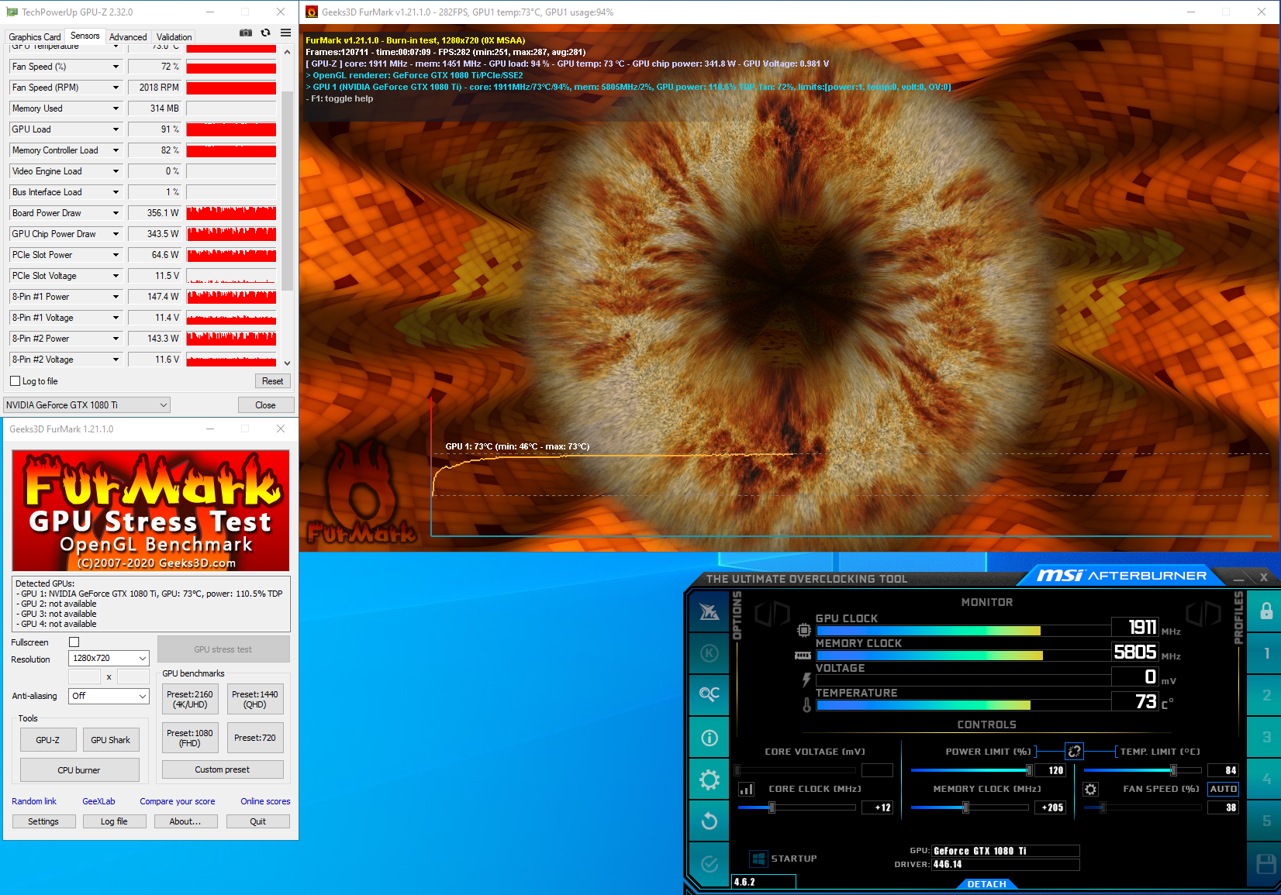Click the Temperature thermometer icon

807,705
